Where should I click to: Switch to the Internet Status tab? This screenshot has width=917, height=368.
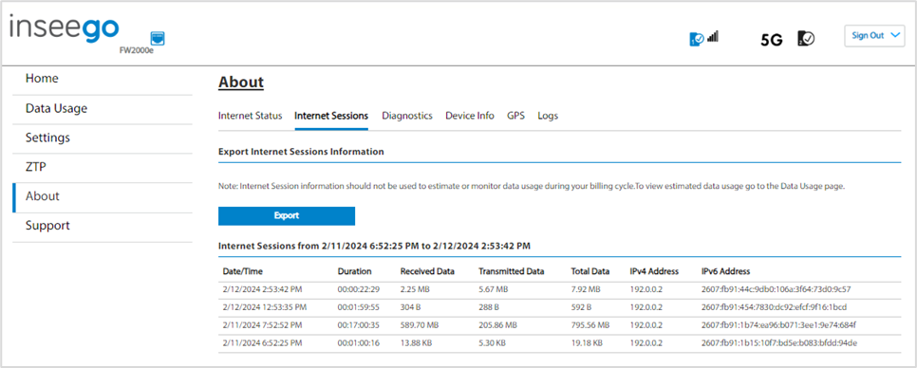click(x=251, y=116)
